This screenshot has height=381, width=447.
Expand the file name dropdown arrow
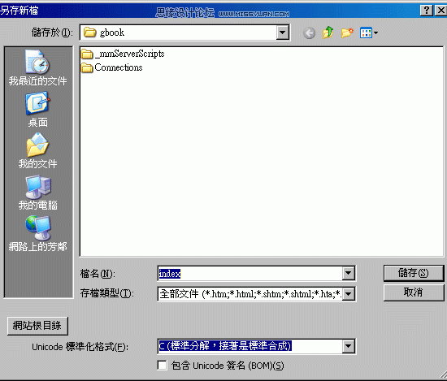[x=348, y=274]
